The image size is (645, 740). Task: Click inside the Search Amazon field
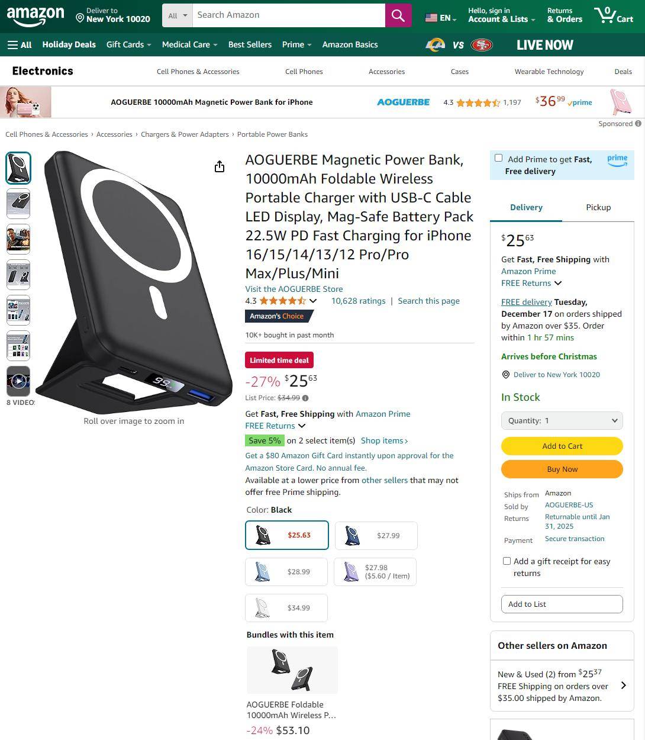pos(289,15)
